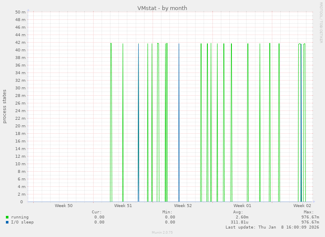Viewport: 325px width, 237px height.
Task: Click the 'Week 52' x-axis label
Action: point(183,205)
